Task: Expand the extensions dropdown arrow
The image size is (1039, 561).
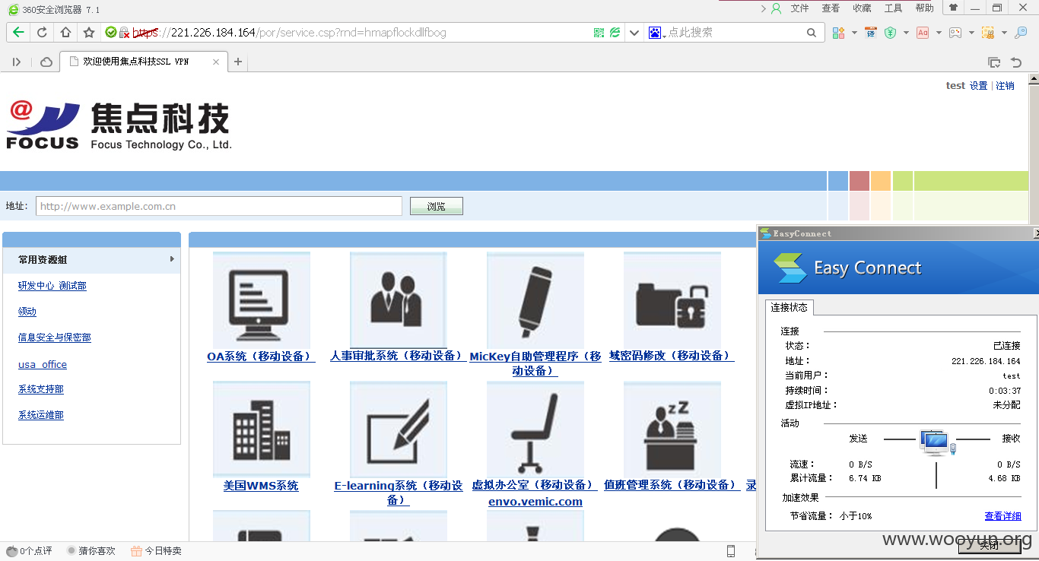Action: click(854, 33)
